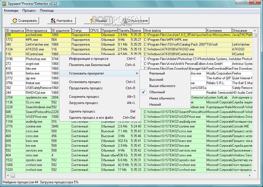Choose Высокий priority level
Viewport: 263px width, 187px height.
point(156,80)
